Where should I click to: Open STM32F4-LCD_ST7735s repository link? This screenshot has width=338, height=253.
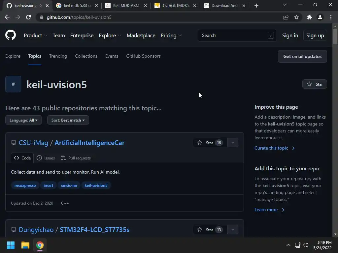click(x=94, y=230)
